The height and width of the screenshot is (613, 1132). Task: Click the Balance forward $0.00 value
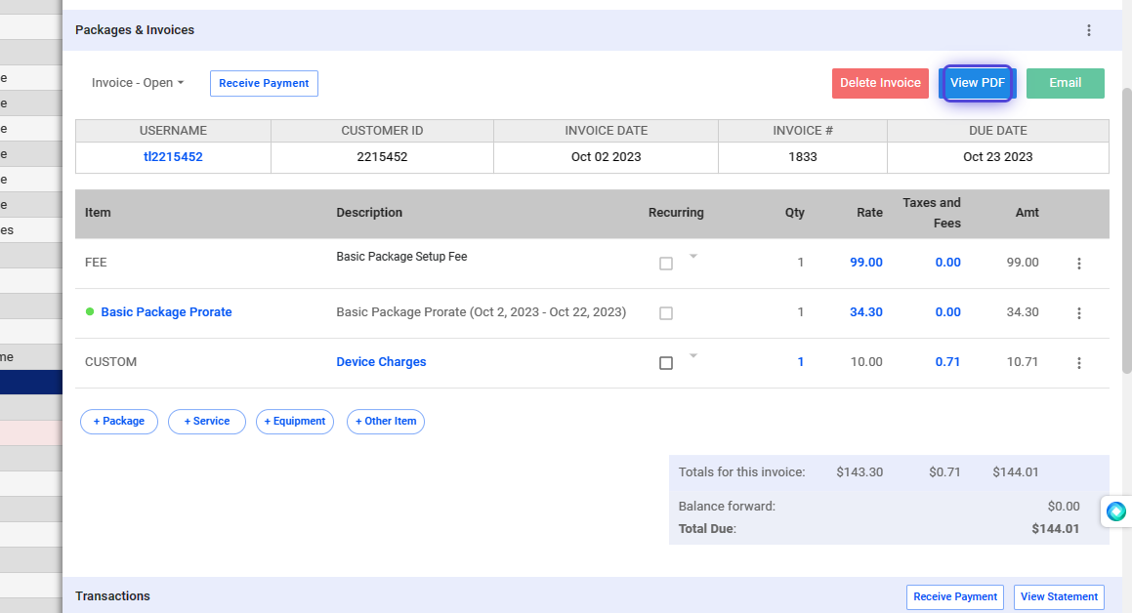[1064, 507]
